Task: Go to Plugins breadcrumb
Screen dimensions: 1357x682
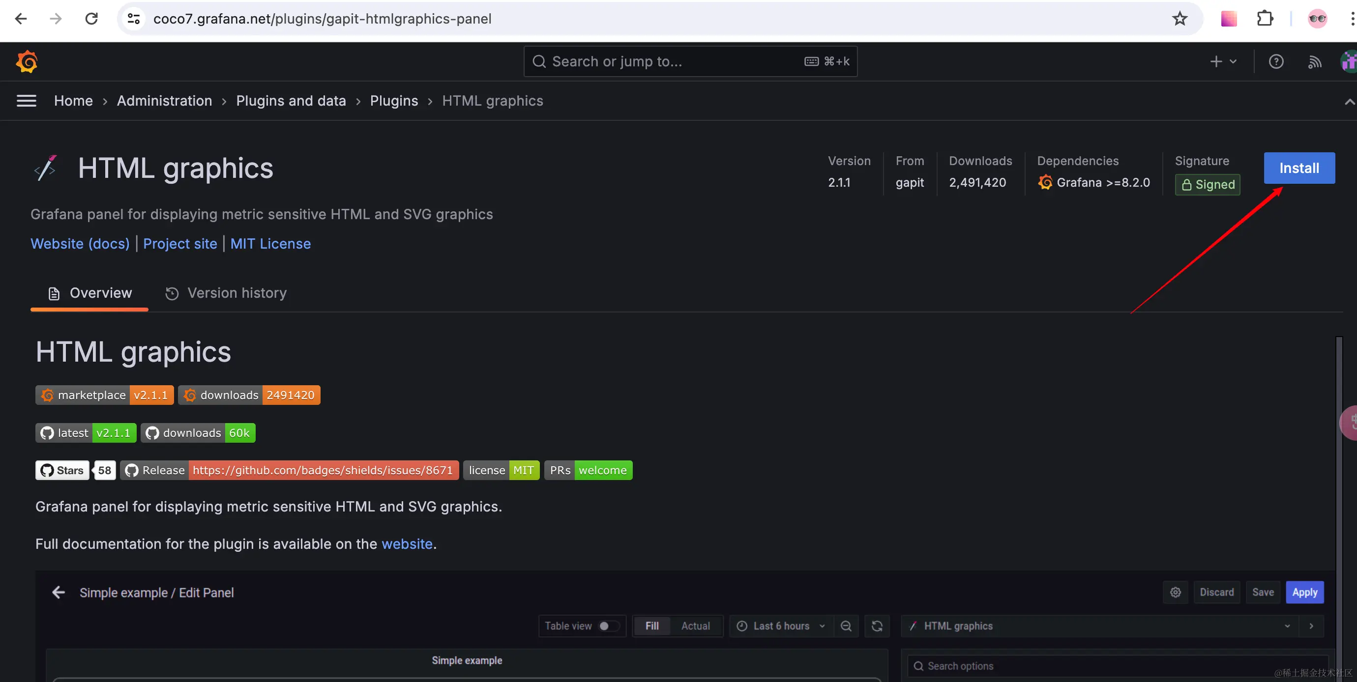Action: point(394,101)
